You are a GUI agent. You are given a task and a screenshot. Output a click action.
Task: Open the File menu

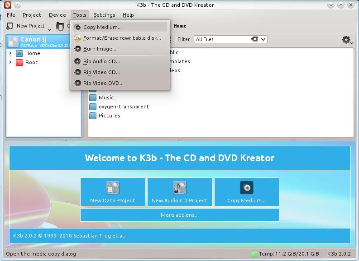(x=11, y=15)
